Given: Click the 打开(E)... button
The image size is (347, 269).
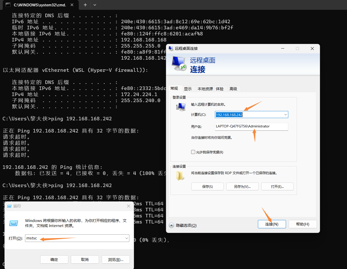Looking at the screenshot, I should (277, 187).
